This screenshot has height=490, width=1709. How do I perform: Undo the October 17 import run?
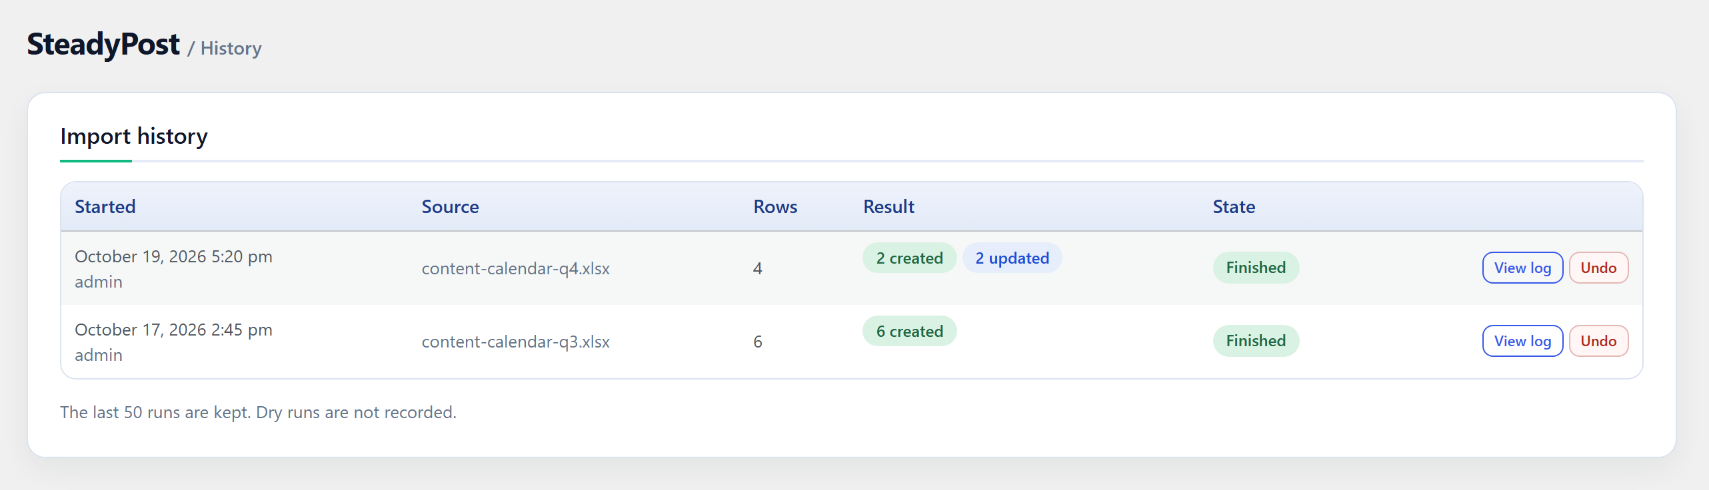tap(1598, 341)
